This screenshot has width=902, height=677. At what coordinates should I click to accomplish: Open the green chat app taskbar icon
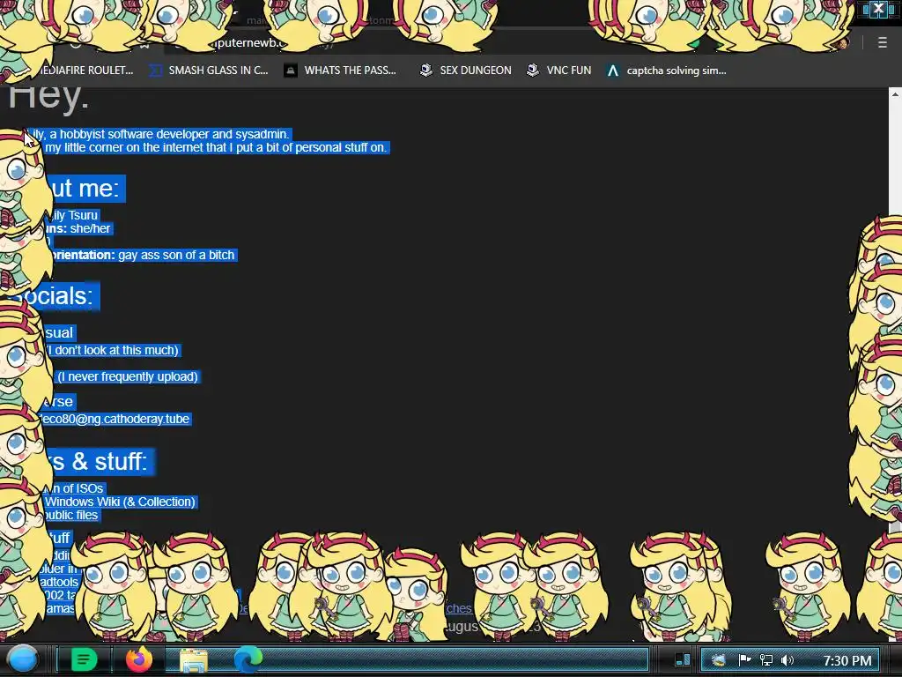click(85, 659)
